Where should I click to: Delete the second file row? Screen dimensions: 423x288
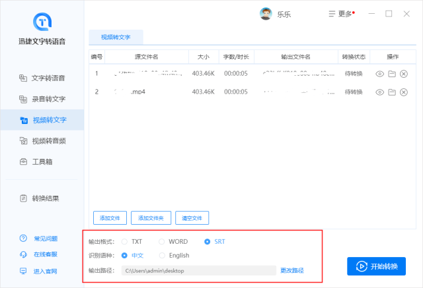(404, 92)
